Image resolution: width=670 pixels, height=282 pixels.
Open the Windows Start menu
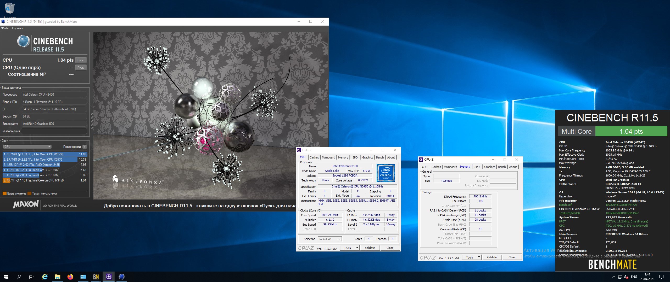6,277
